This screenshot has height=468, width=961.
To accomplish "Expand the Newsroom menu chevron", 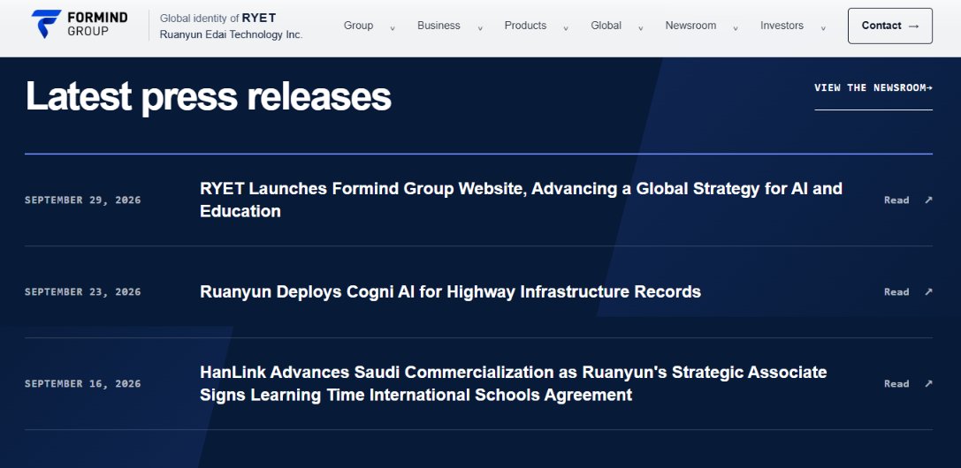I will click(x=736, y=28).
